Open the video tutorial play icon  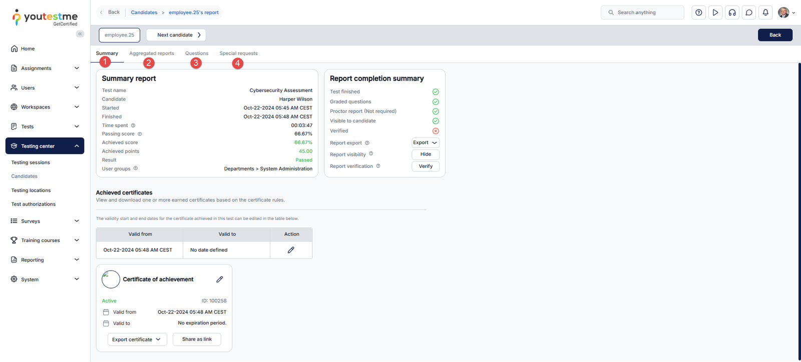coord(715,12)
